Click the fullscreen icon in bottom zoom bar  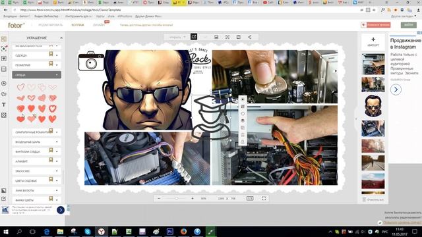pos(264,198)
